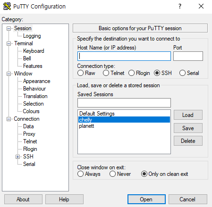
Task: Select the SSH connection type
Action: click(x=157, y=73)
